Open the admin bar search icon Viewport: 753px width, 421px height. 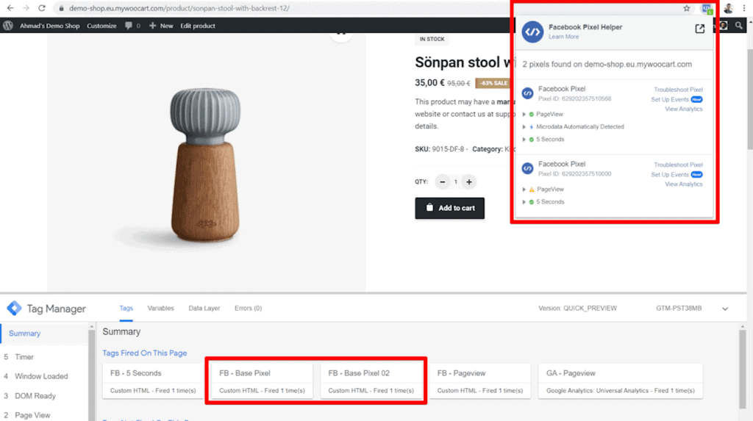coord(738,26)
